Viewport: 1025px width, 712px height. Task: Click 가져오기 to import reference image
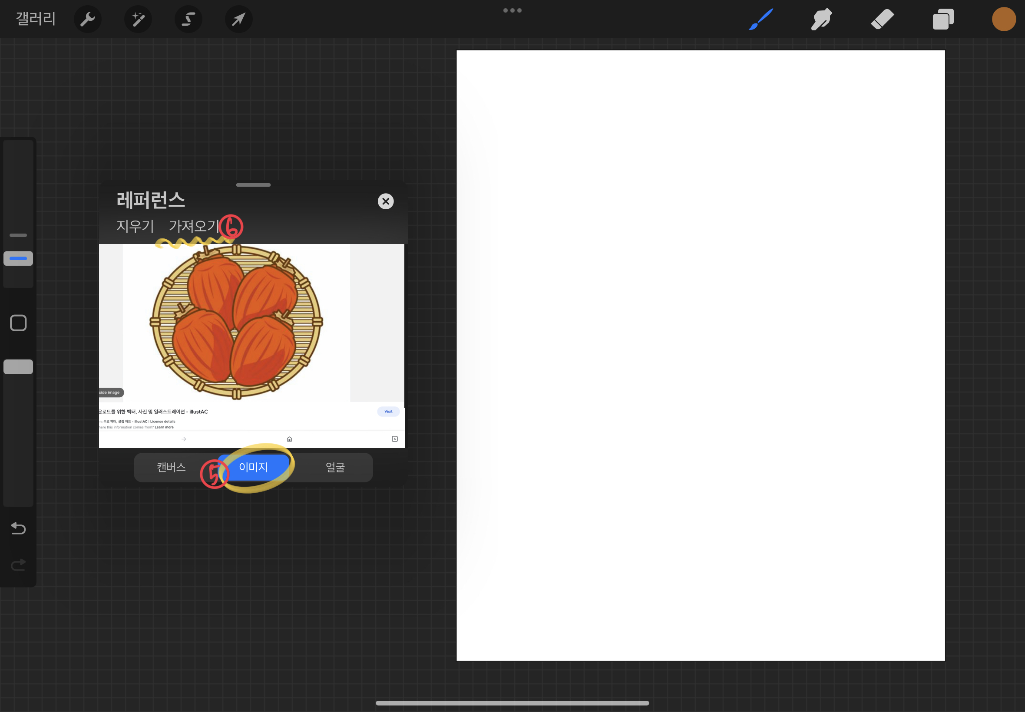[193, 226]
